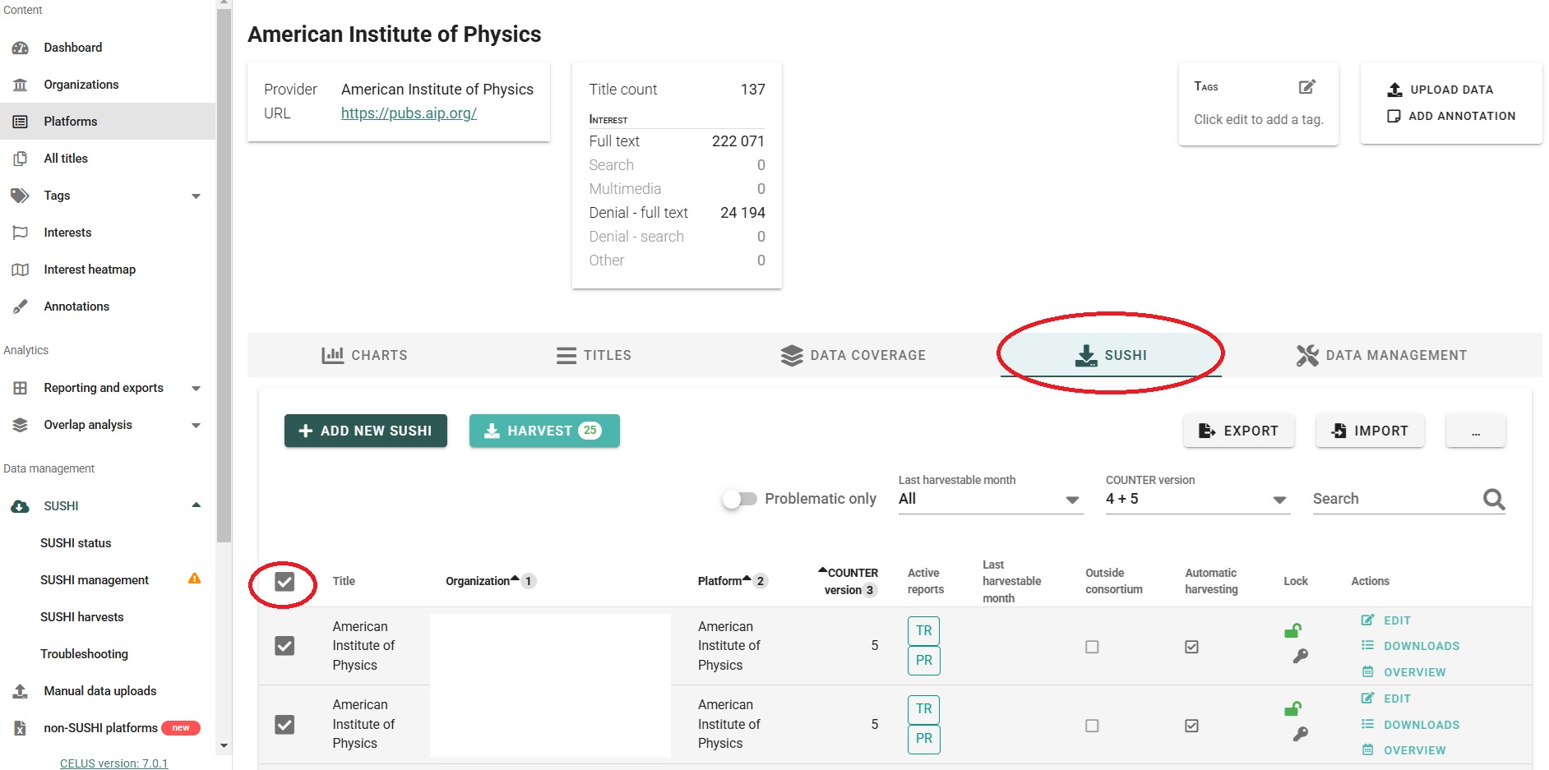
Task: Switch to the TITLES tab
Action: tap(594, 355)
